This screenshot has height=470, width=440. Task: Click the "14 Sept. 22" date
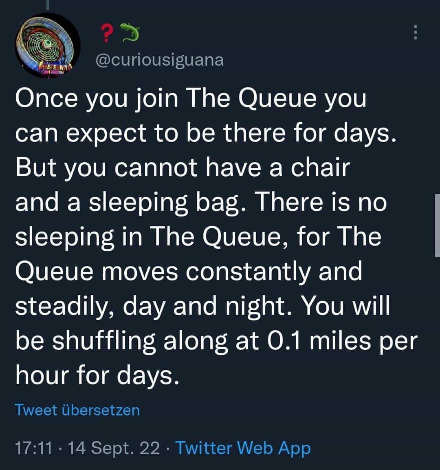114,448
